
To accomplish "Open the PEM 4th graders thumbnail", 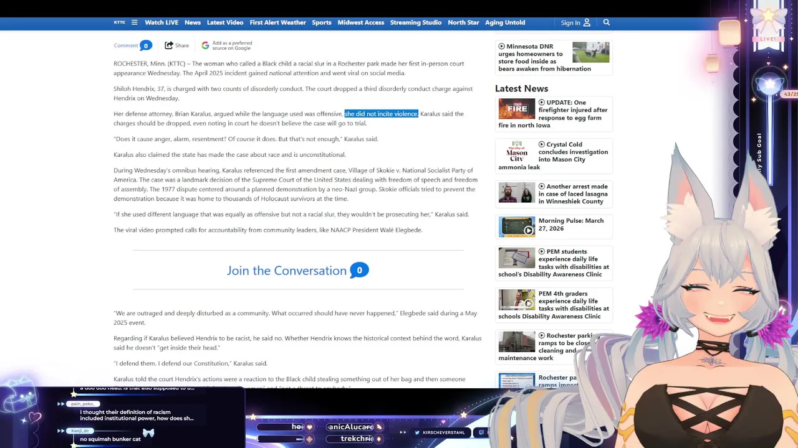I will [x=517, y=300].
